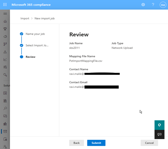Submit the import job
168x149 pixels.
click(x=96, y=143)
